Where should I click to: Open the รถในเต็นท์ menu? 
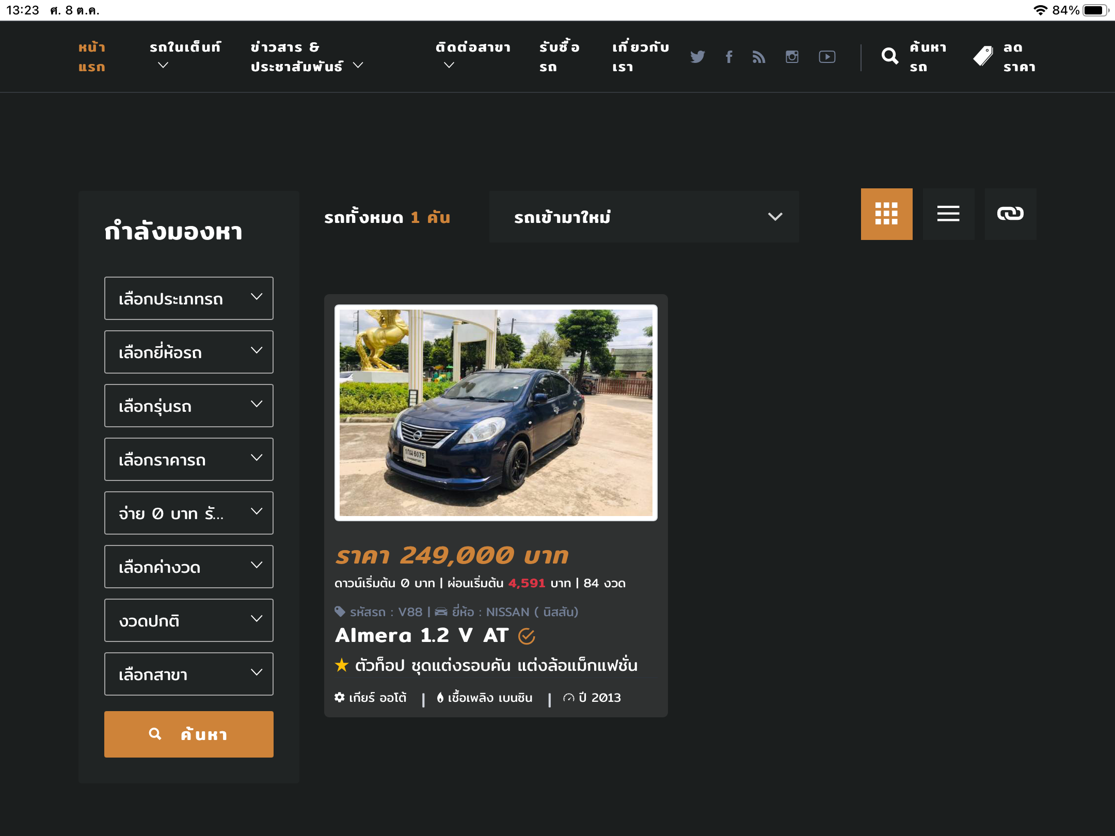tap(184, 56)
